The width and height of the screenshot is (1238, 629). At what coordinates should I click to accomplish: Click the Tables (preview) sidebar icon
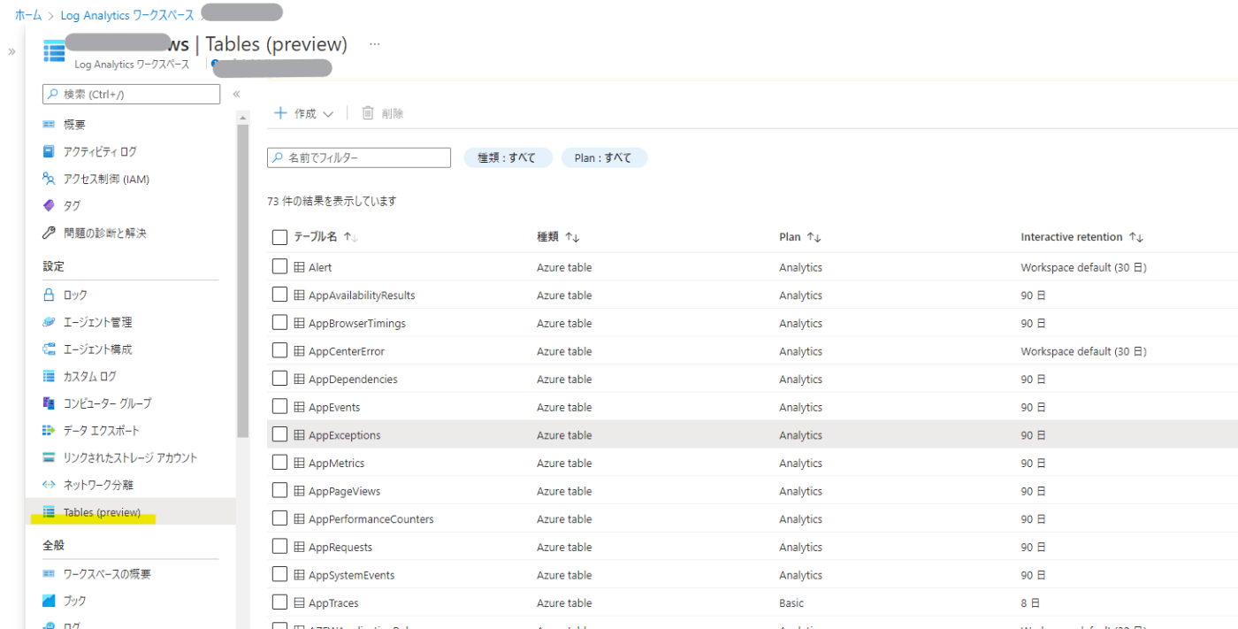(49, 512)
